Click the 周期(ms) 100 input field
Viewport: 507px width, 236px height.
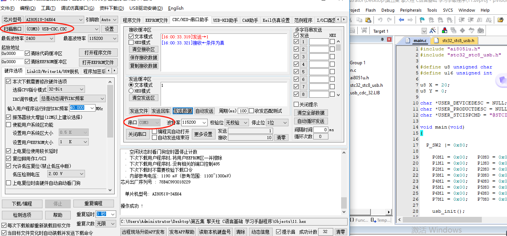click(x=243, y=111)
